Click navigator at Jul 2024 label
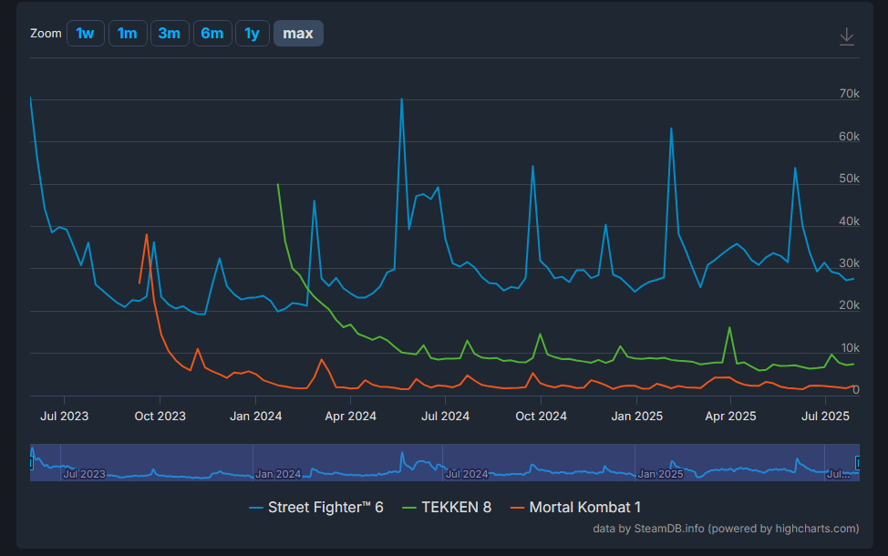The width and height of the screenshot is (888, 556). tap(467, 474)
